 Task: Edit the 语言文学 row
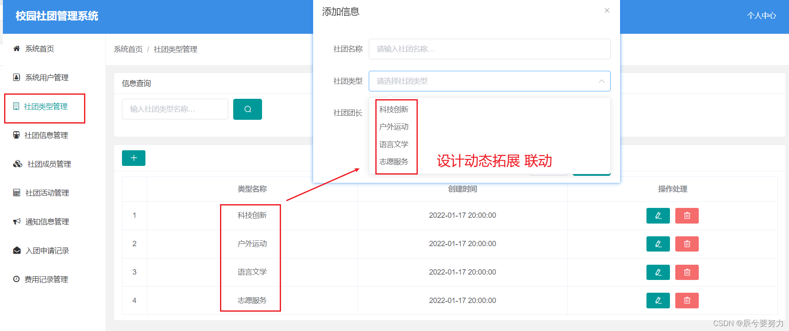tap(658, 272)
